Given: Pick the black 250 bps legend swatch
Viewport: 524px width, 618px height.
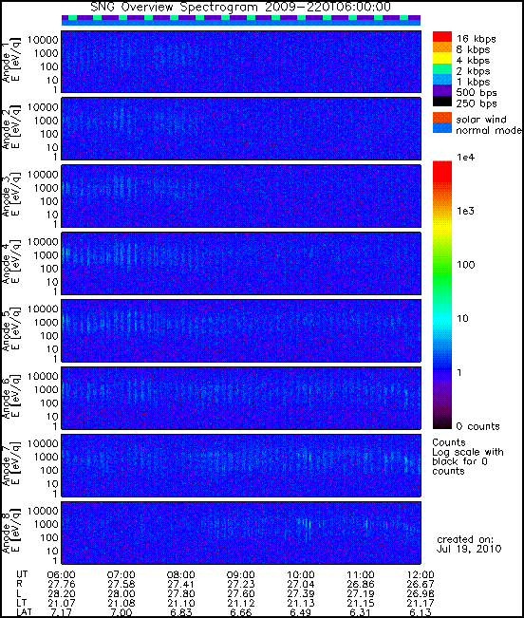Looking at the screenshot, I should [x=442, y=101].
